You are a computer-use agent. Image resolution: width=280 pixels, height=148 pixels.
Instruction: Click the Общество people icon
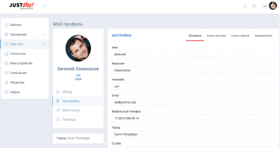tap(7, 83)
